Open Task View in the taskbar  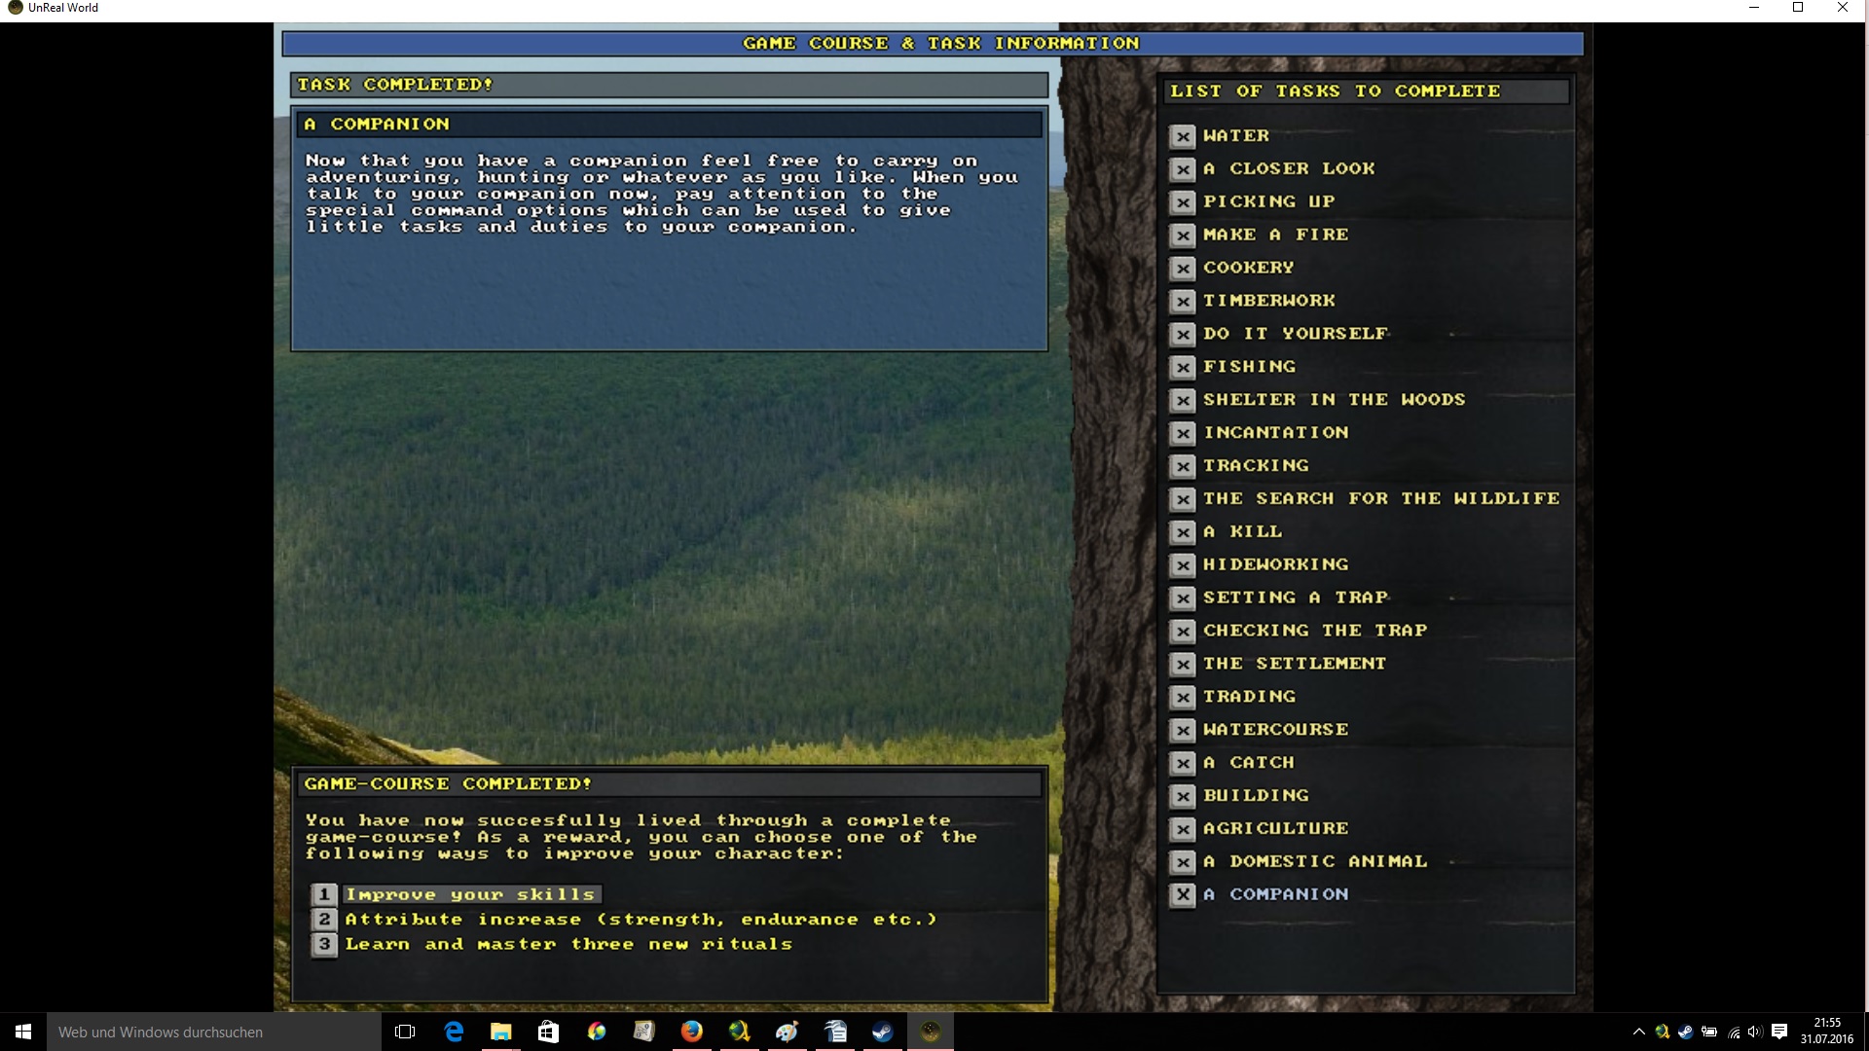(405, 1032)
